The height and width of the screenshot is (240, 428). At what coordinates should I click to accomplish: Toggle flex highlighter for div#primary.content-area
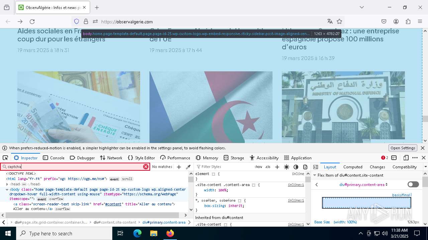(413, 184)
